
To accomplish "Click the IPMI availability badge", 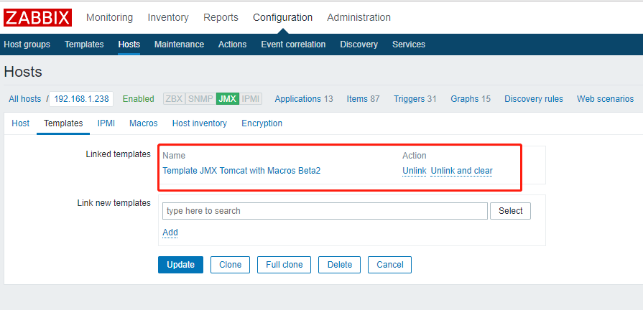I will pos(251,99).
